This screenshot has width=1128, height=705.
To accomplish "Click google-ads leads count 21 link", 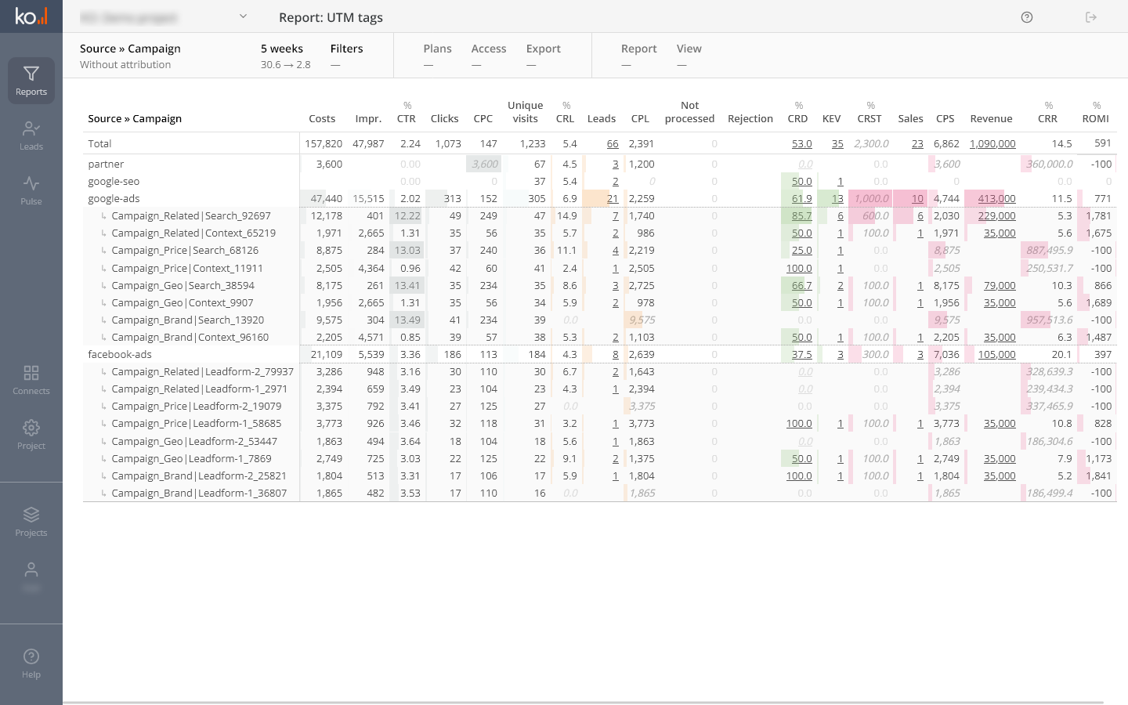I will point(613,199).
